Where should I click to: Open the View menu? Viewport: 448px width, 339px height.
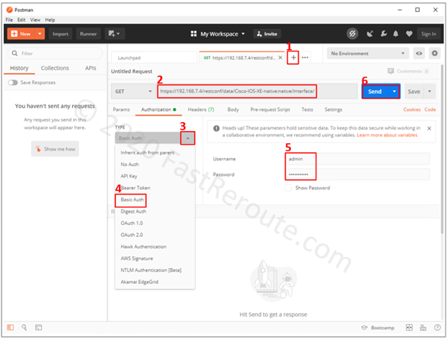pos(35,19)
